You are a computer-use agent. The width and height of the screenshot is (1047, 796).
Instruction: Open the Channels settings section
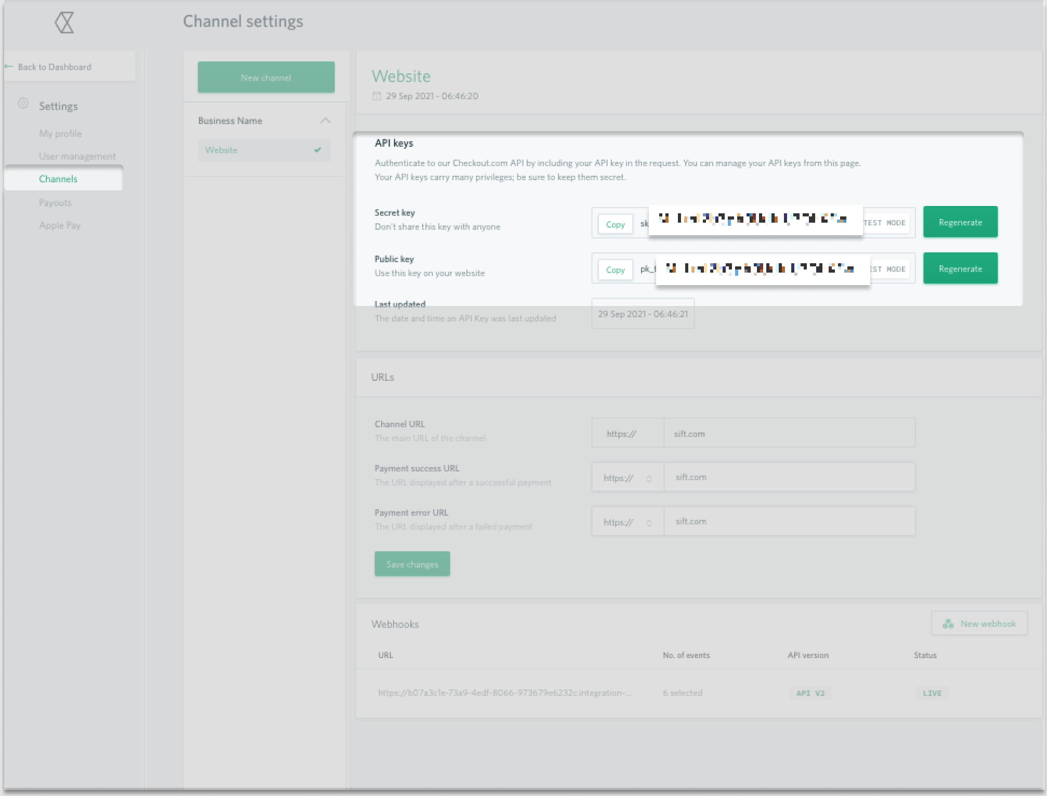point(58,178)
